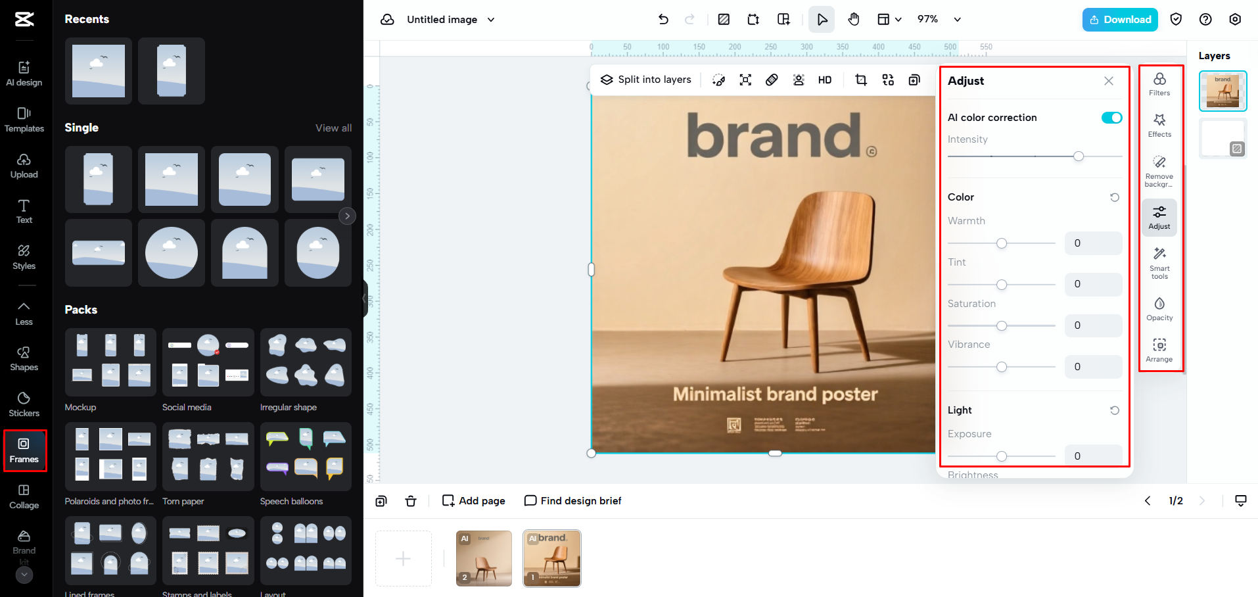
Task: Open the Opacity control
Action: [1159, 309]
